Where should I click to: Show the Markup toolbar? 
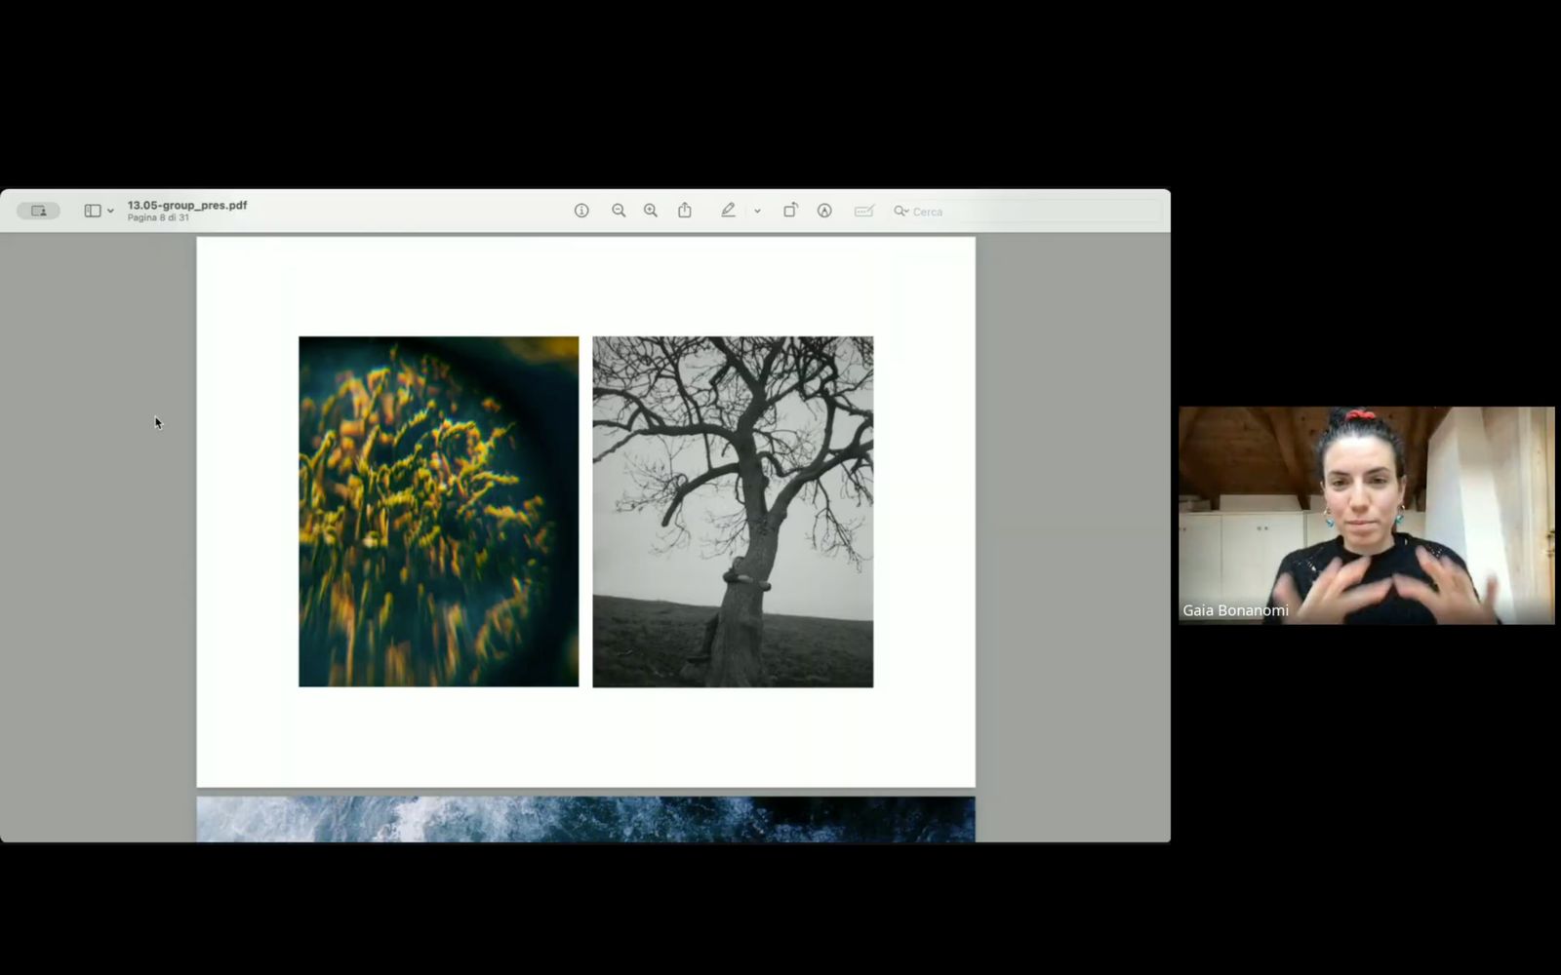[824, 211]
